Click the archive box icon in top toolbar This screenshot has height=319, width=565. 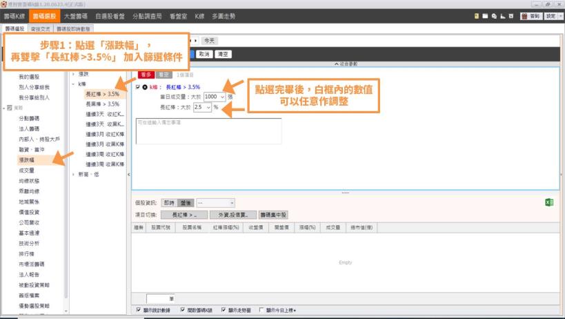click(511, 16)
